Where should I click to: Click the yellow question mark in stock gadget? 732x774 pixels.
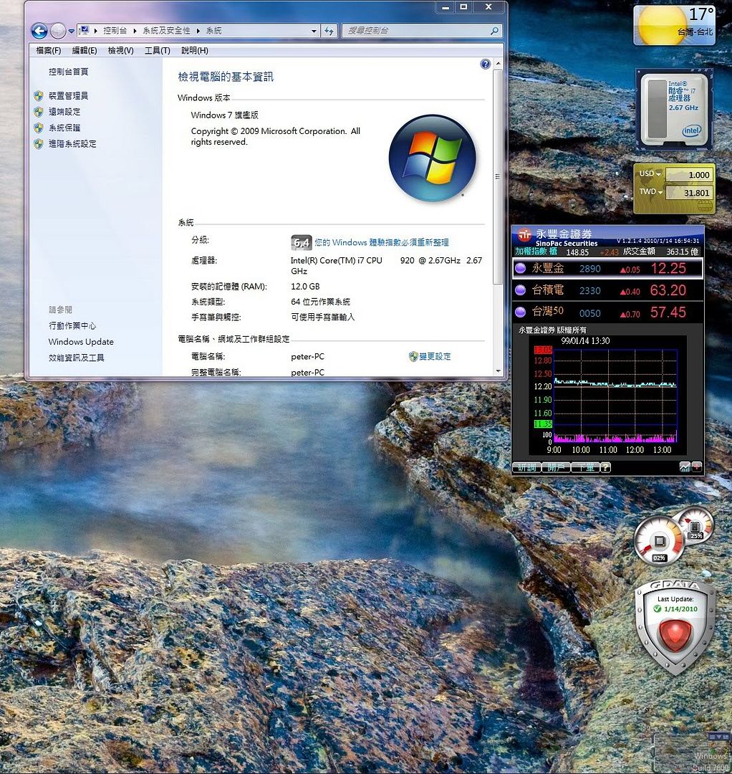(606, 467)
